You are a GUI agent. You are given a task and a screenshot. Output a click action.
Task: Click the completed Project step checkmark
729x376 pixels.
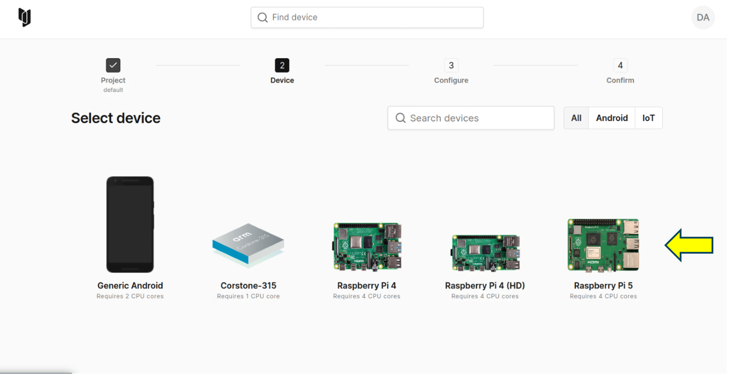tap(113, 65)
